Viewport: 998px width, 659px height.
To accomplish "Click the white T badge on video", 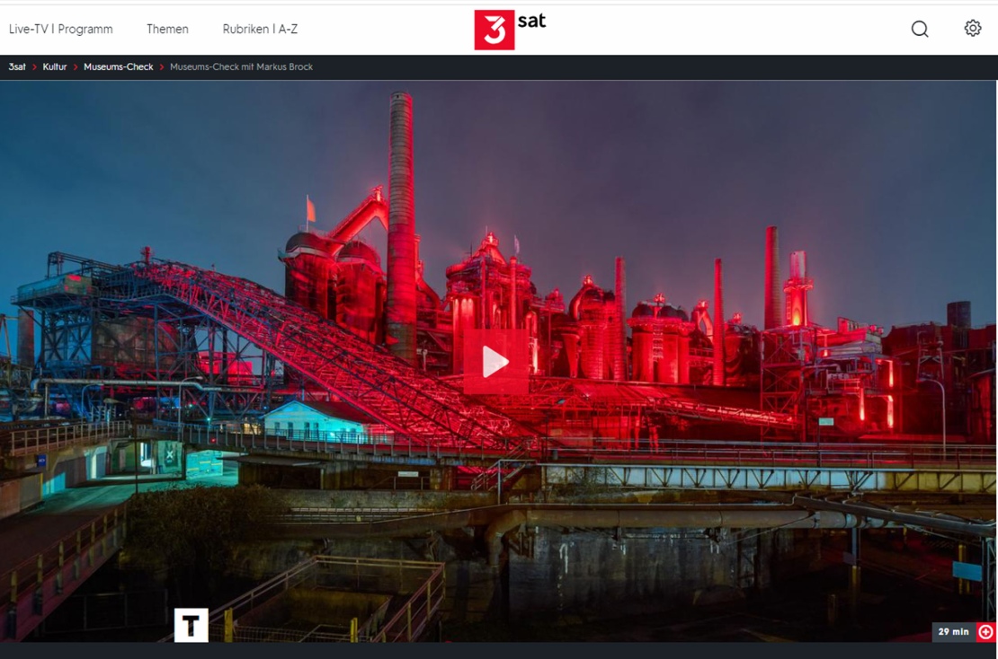I will click(x=191, y=626).
